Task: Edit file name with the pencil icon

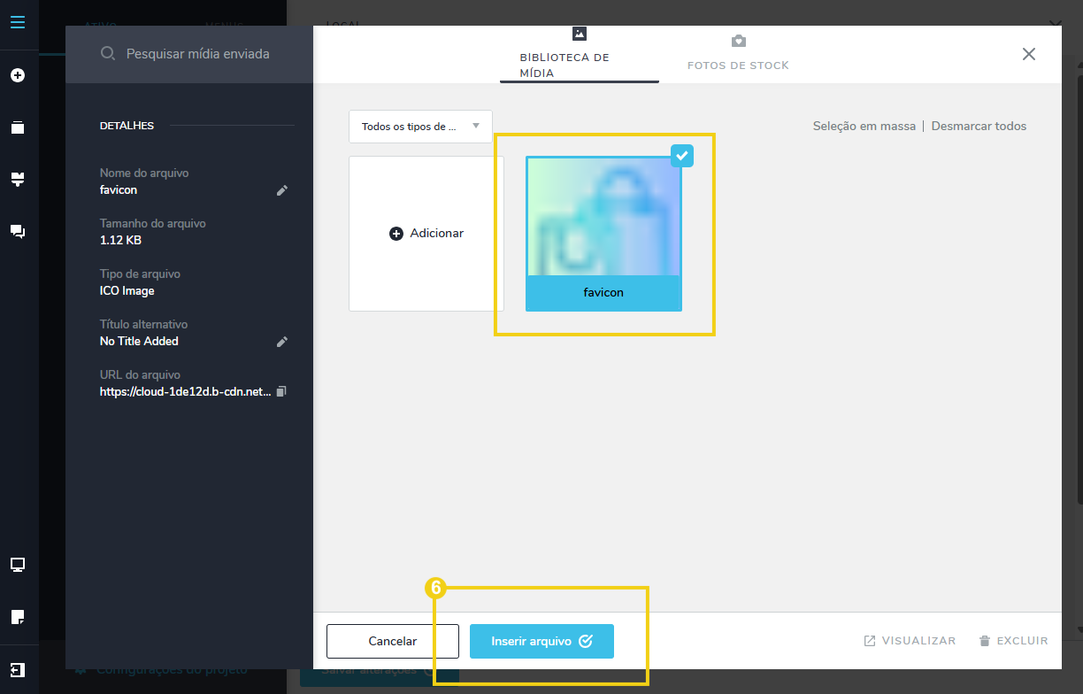Action: [282, 190]
